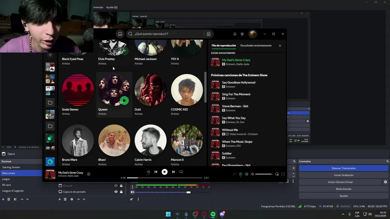Click Iniciar Cámara Virtual in OBS
This screenshot has width=390, height=219.
(340, 182)
